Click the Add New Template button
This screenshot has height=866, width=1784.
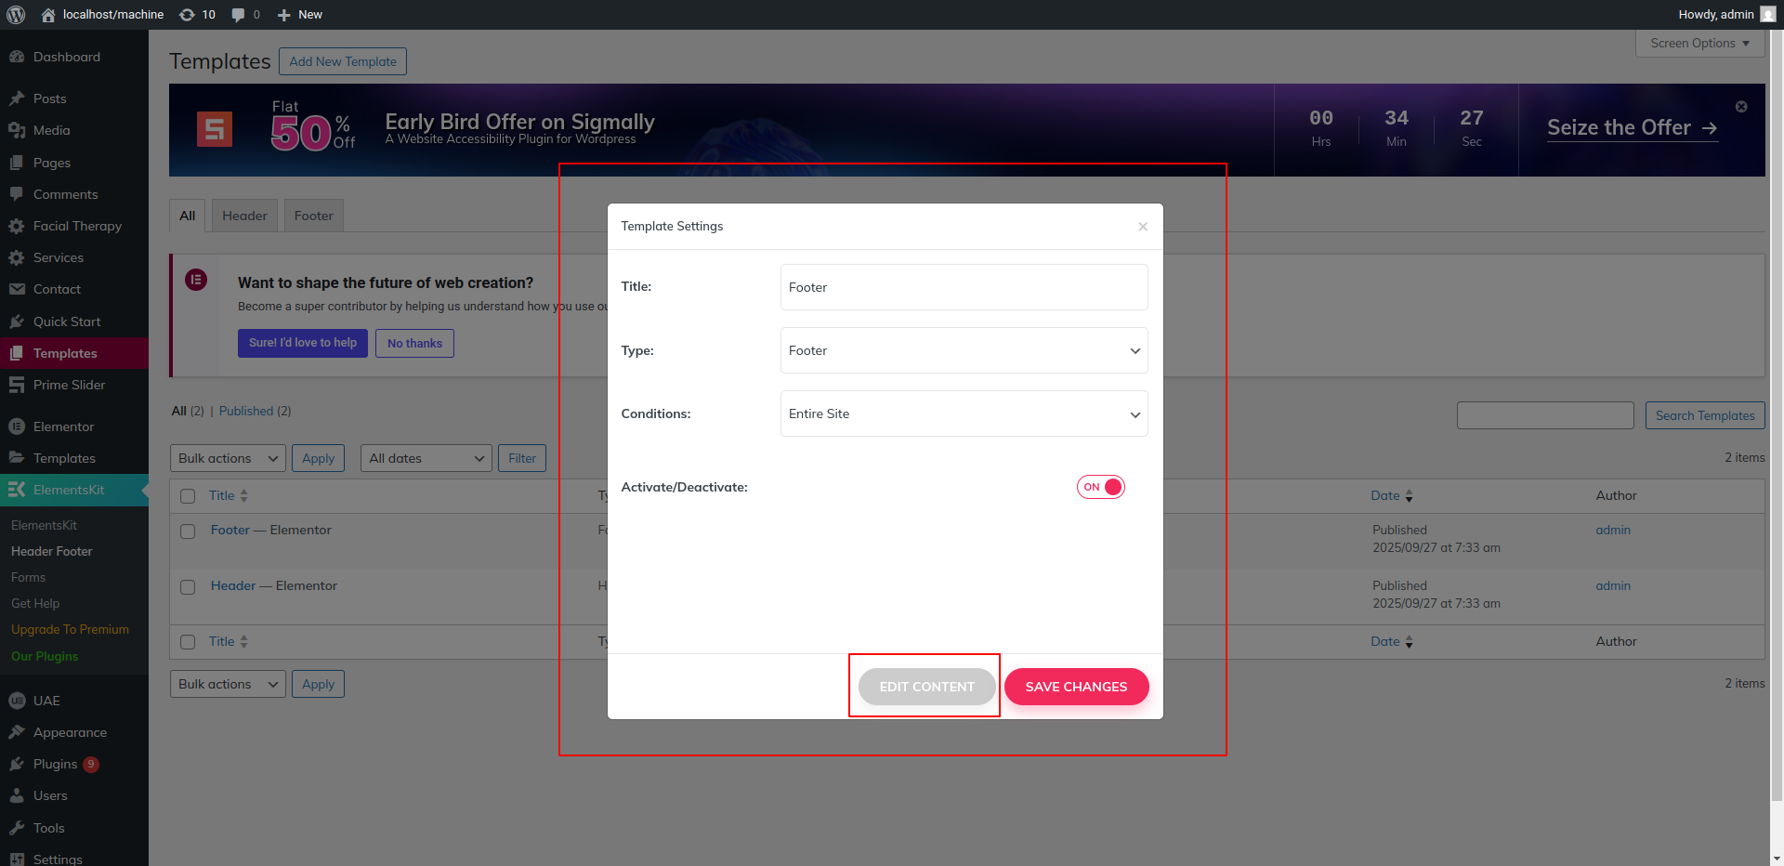point(343,61)
